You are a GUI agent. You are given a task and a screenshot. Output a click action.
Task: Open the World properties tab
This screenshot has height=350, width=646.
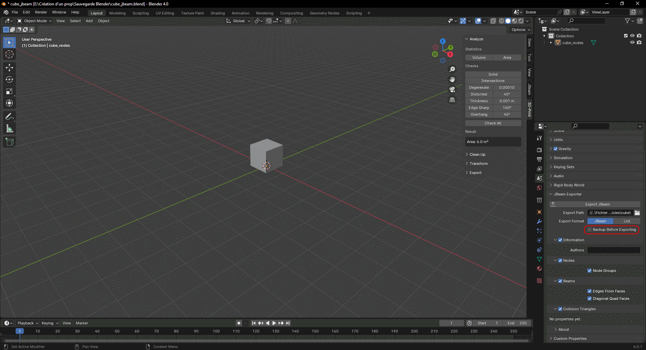click(x=539, y=188)
